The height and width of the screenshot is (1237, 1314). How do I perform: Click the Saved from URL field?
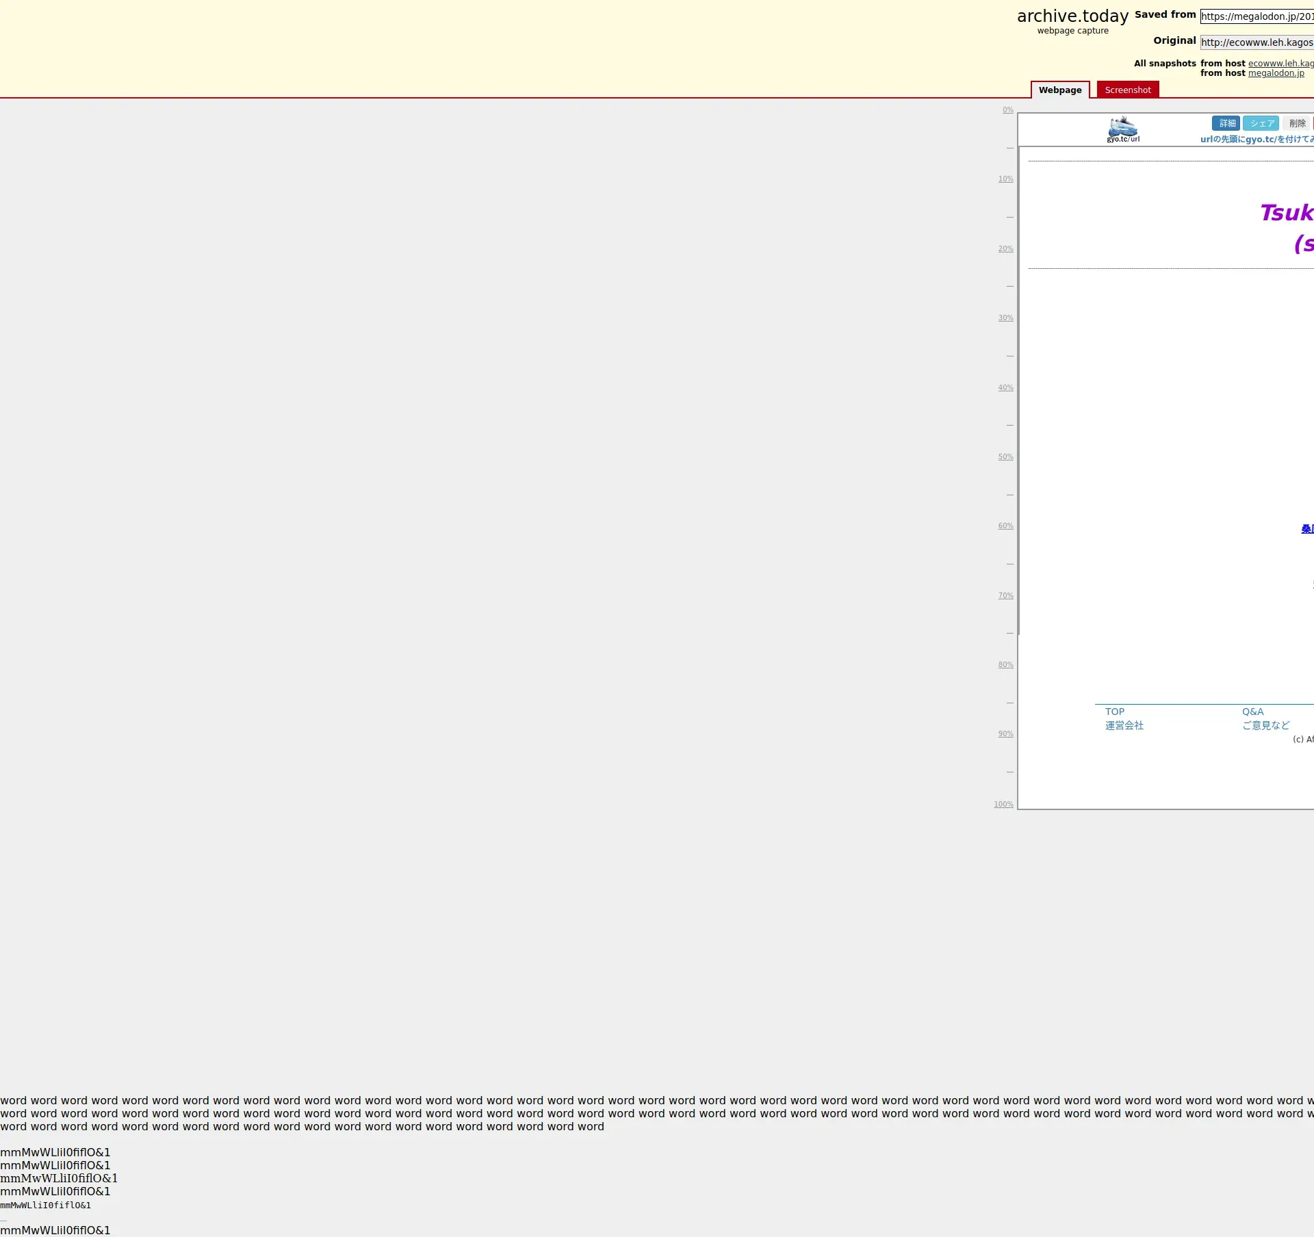[x=1257, y=16]
